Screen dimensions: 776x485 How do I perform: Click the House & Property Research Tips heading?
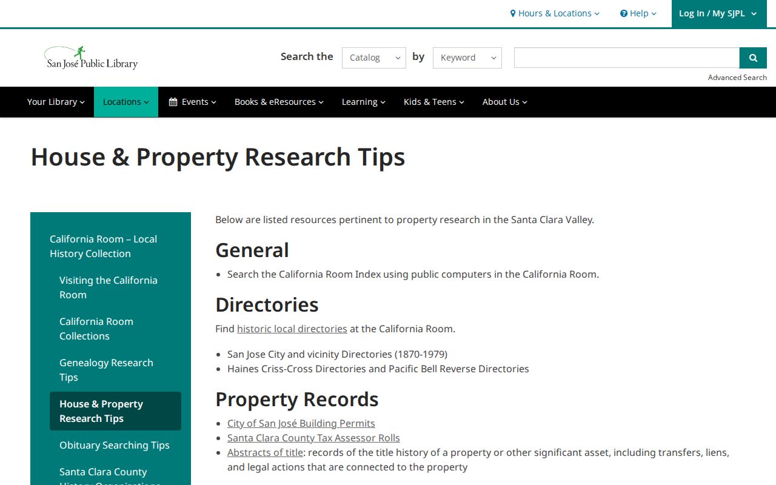tap(218, 157)
